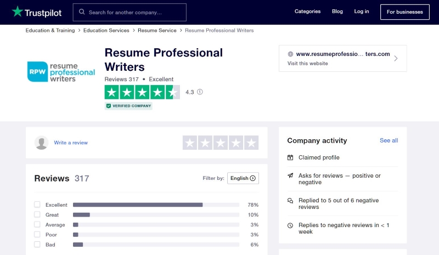Click the Excellent 78% rating bar
The height and width of the screenshot is (255, 439).
pos(156,205)
